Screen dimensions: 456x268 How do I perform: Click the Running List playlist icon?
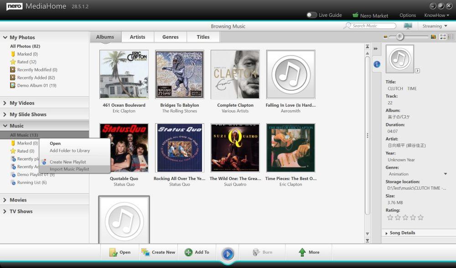[13, 183]
